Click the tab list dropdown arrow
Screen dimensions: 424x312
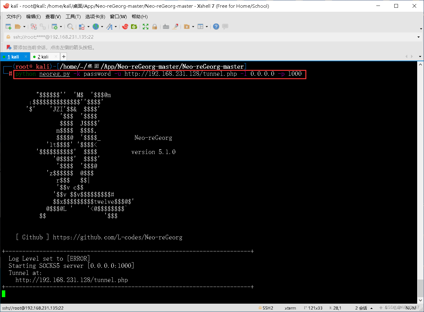pos(420,57)
